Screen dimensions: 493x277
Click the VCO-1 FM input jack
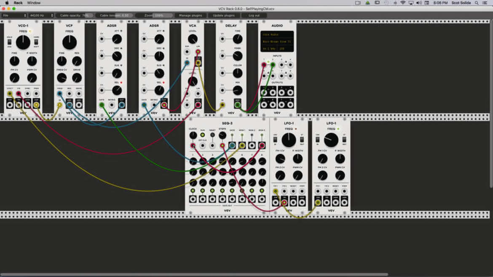pyautogui.click(x=19, y=94)
